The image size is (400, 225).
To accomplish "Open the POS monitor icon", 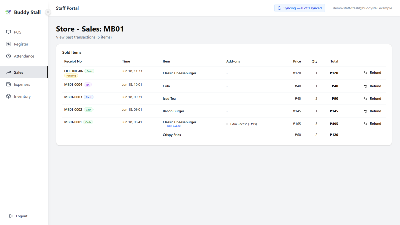I will (8, 32).
